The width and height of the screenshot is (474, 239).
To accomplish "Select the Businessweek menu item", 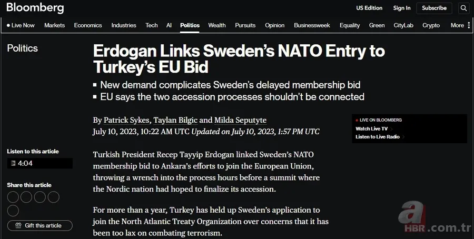I will (x=312, y=25).
